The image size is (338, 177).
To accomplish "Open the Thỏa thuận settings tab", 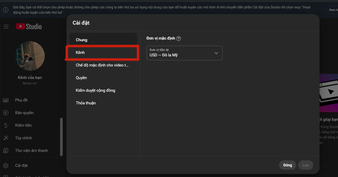I will click(86, 103).
